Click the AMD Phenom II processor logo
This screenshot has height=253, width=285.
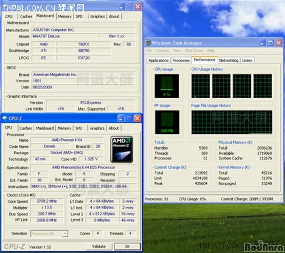click(121, 150)
